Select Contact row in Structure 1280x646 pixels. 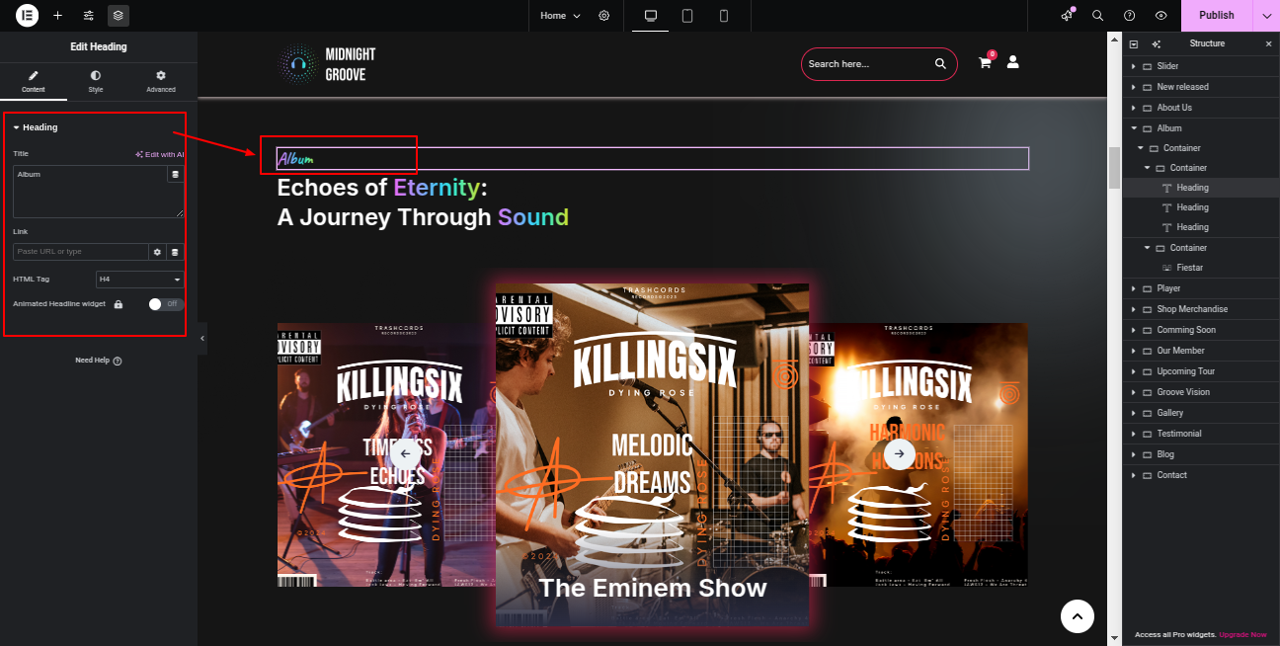coord(1201,475)
